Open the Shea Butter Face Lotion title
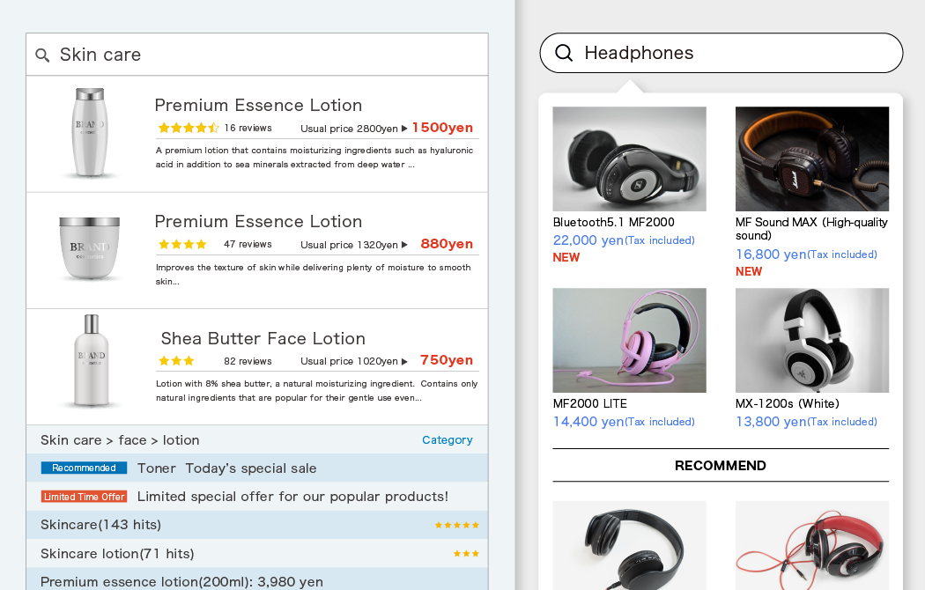 [x=263, y=338]
